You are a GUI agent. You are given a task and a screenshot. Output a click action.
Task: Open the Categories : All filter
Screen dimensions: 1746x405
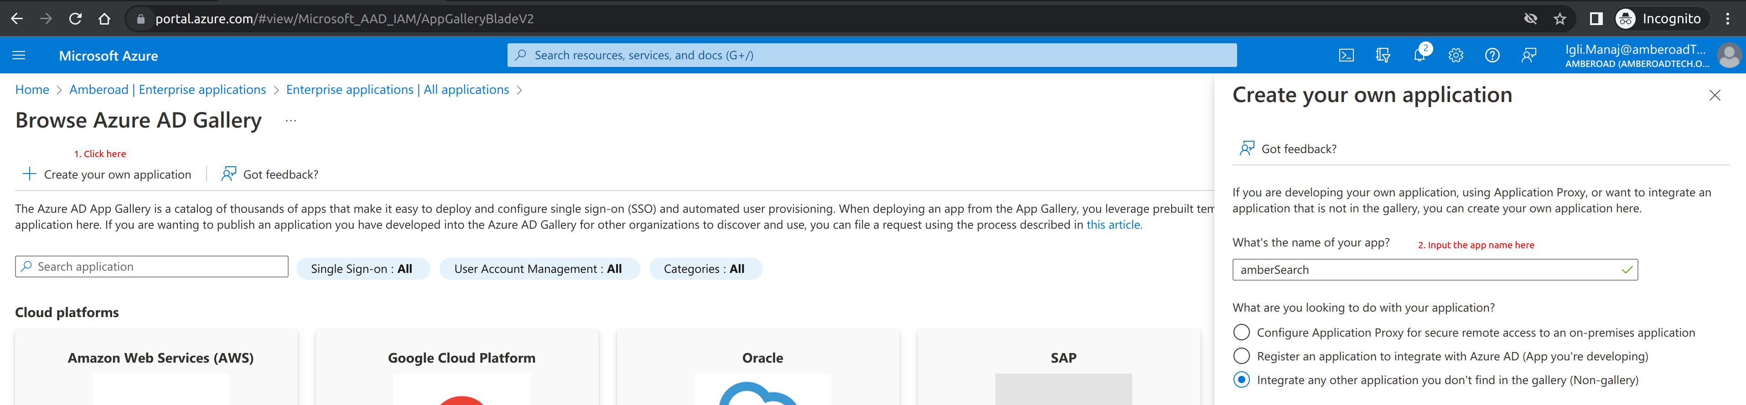(x=705, y=269)
